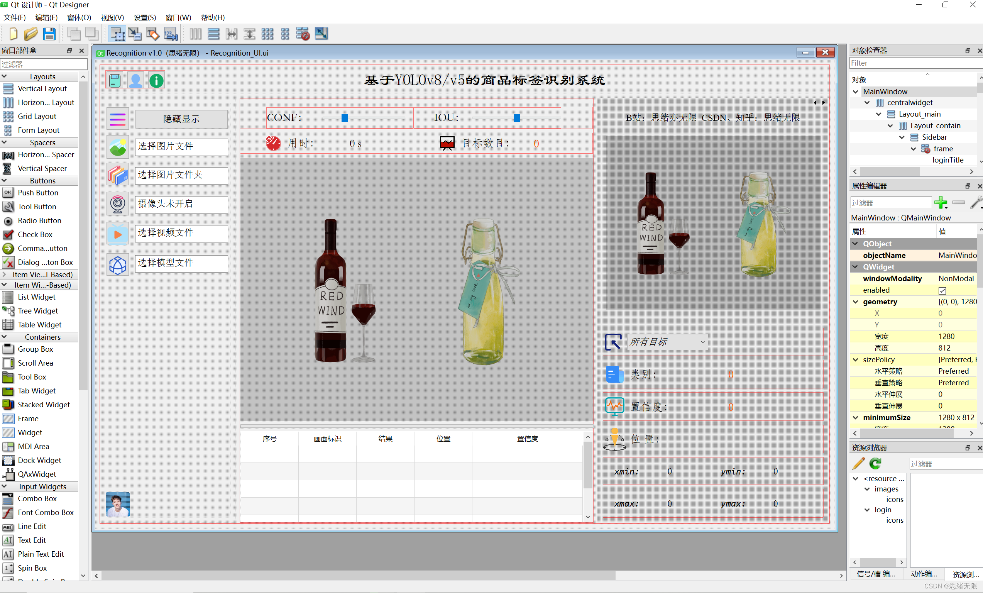Click the widget box filter field

(x=44, y=64)
